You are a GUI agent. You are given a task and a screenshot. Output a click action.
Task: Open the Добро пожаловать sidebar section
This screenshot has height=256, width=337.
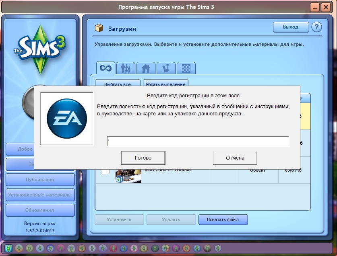(20, 149)
